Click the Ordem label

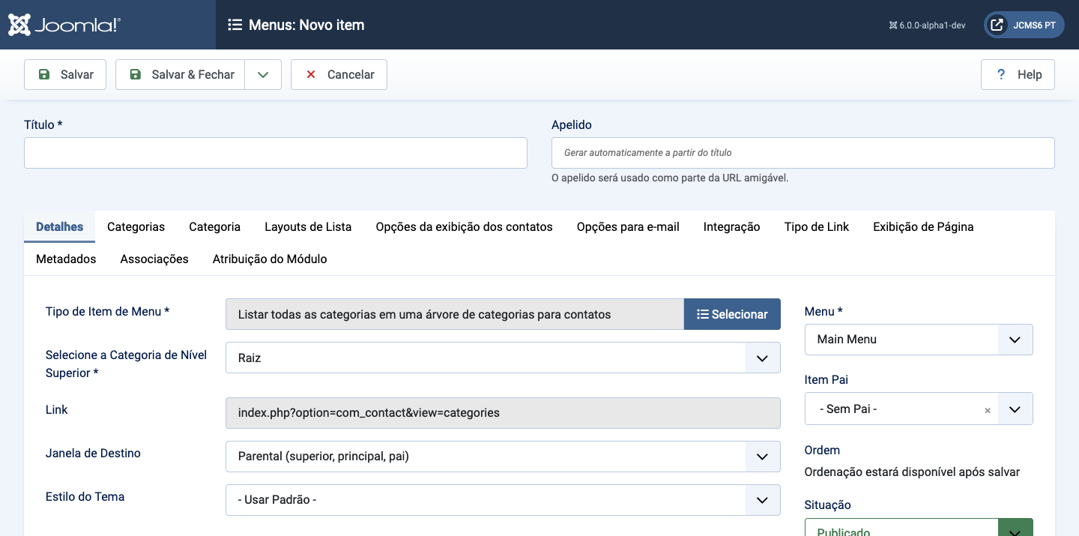coord(822,451)
